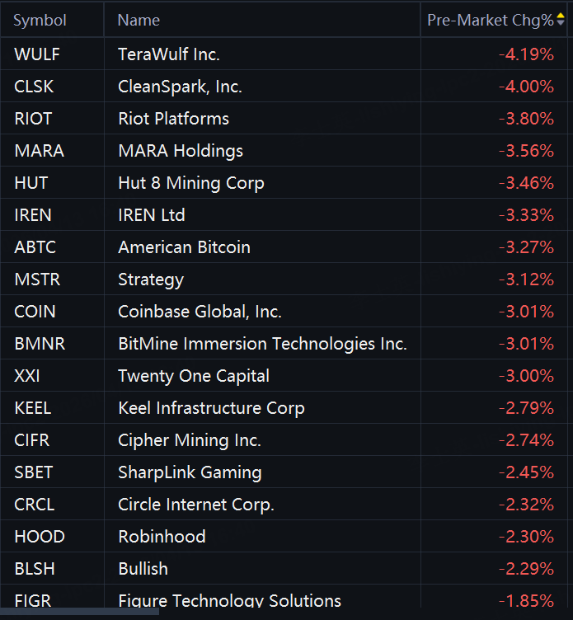Open Coinbase Global, Inc. entry
This screenshot has width=573, height=620.
[200, 312]
